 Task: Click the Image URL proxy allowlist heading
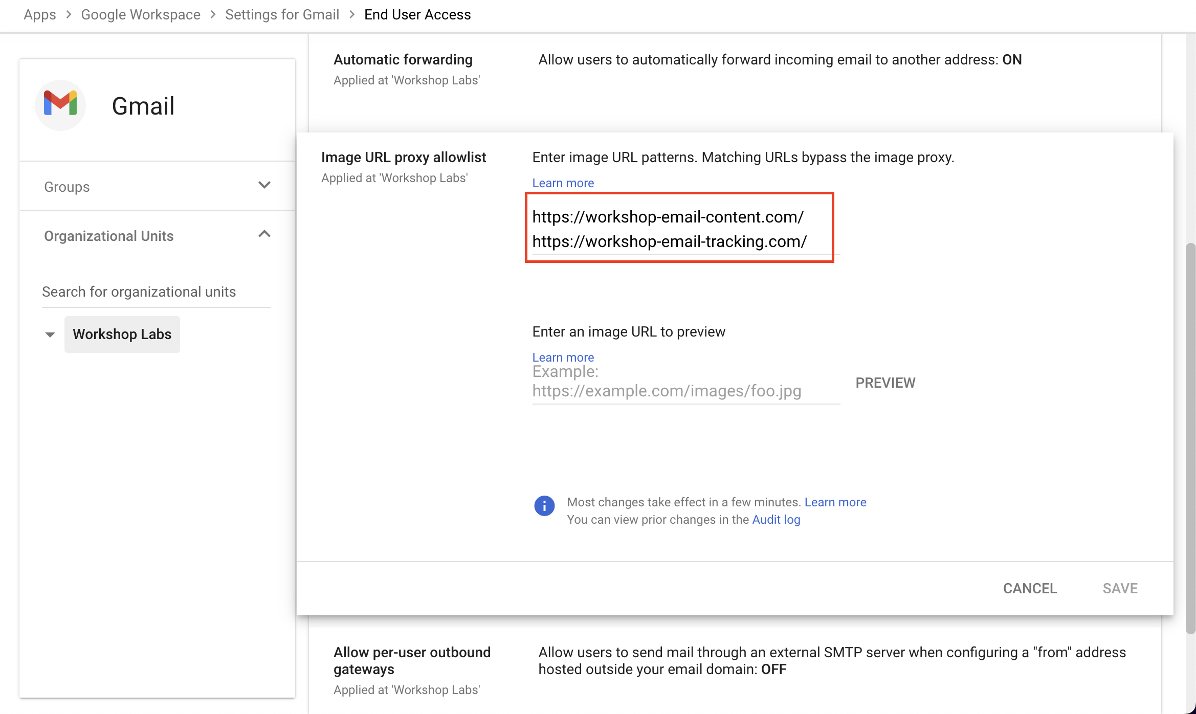404,158
